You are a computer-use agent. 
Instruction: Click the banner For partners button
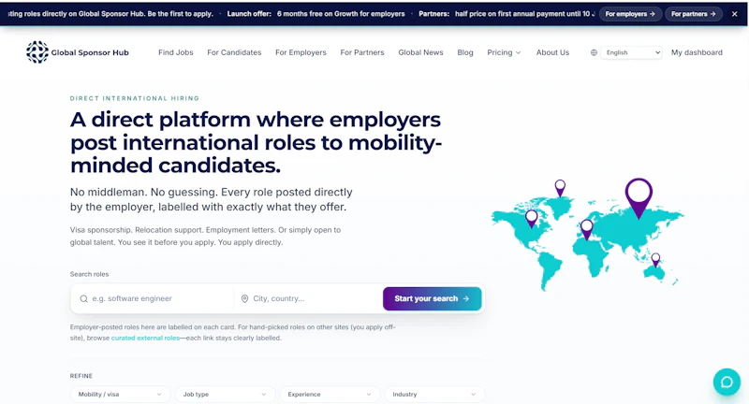coord(693,14)
